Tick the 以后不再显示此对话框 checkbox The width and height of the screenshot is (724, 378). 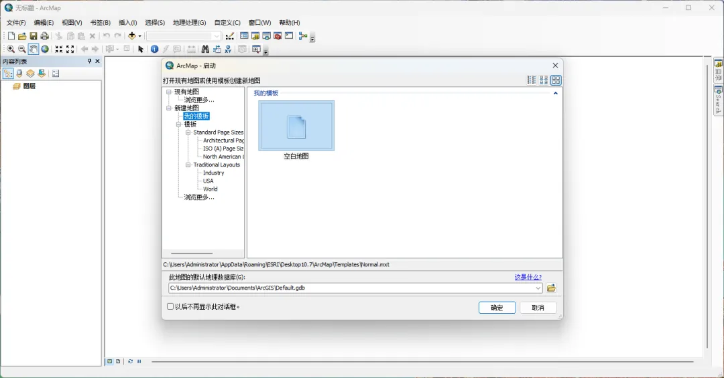170,306
